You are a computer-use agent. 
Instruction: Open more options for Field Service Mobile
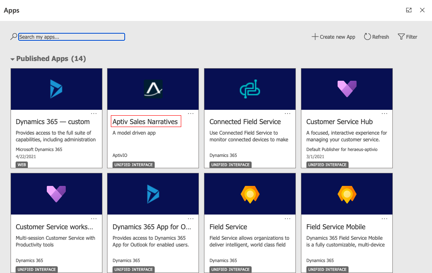[x=384, y=219]
